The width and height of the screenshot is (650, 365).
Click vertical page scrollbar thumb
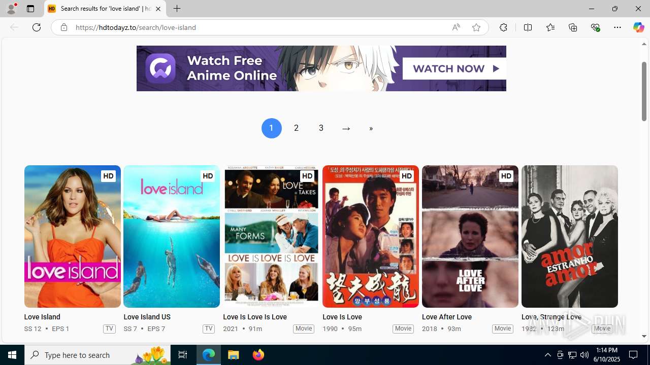coord(644,91)
